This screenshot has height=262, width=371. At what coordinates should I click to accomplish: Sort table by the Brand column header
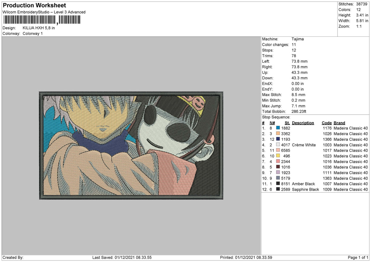click(339, 123)
